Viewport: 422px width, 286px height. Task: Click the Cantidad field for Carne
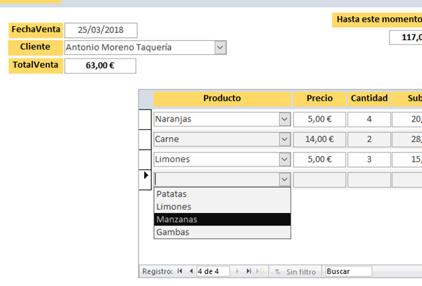coord(369,139)
